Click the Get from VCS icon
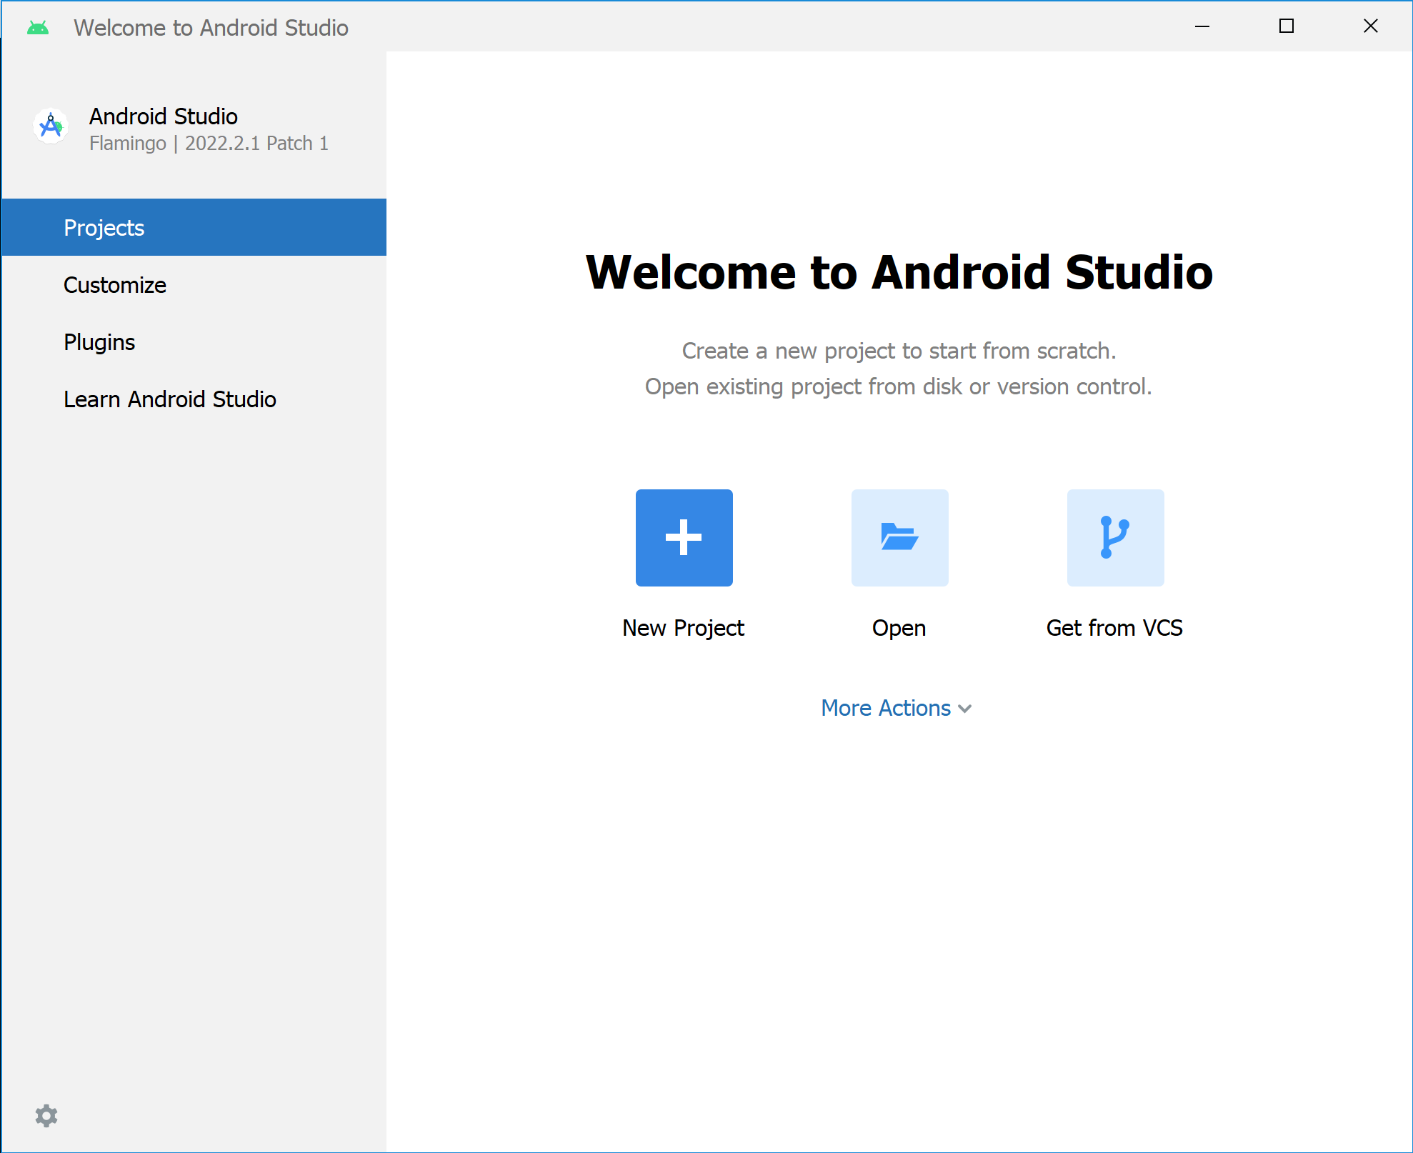The image size is (1413, 1153). click(x=1115, y=538)
